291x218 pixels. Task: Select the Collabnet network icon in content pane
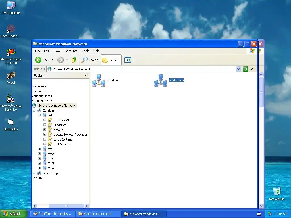click(x=99, y=80)
